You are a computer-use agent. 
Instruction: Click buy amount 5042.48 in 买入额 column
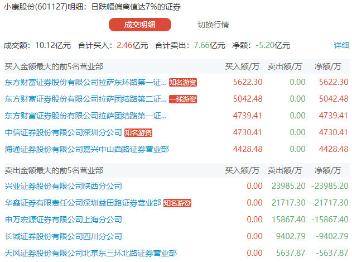[248, 99]
